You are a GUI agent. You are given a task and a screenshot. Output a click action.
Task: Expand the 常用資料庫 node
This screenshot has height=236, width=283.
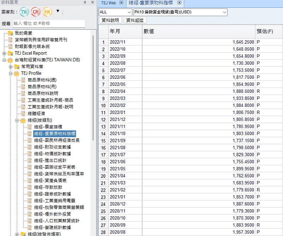(10, 67)
